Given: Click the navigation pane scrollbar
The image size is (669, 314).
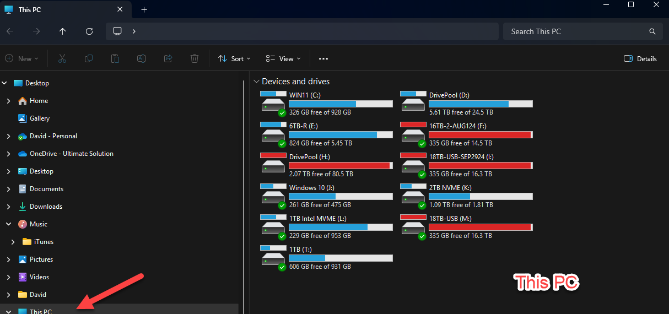Looking at the screenshot, I should click(x=244, y=197).
